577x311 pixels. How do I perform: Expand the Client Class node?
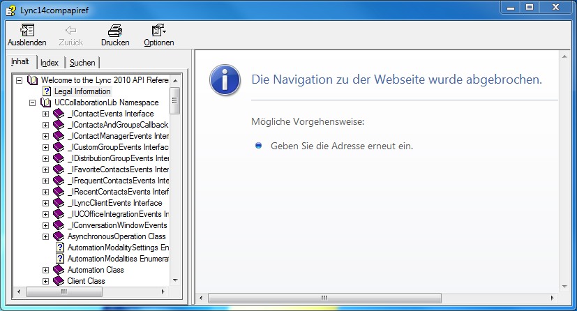[x=45, y=281]
